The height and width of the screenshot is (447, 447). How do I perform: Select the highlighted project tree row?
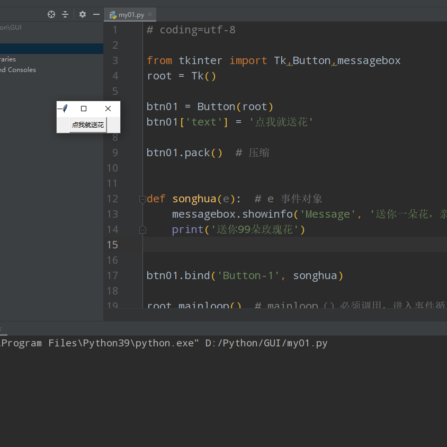[x=51, y=49]
